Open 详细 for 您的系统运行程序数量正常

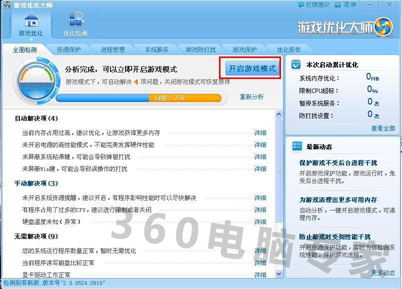click(x=260, y=251)
